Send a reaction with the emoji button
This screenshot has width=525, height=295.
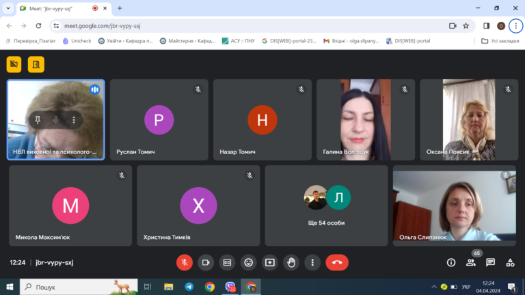click(x=248, y=262)
